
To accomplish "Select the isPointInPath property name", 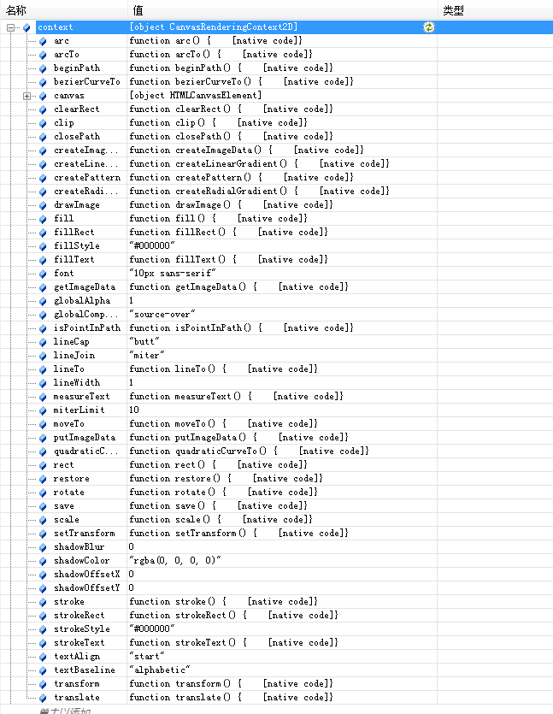I will click(87, 327).
